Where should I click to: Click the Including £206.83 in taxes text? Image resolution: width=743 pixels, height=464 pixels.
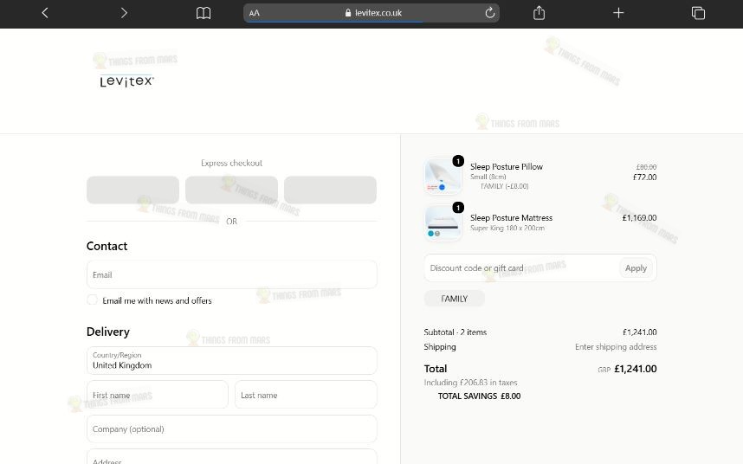470,382
